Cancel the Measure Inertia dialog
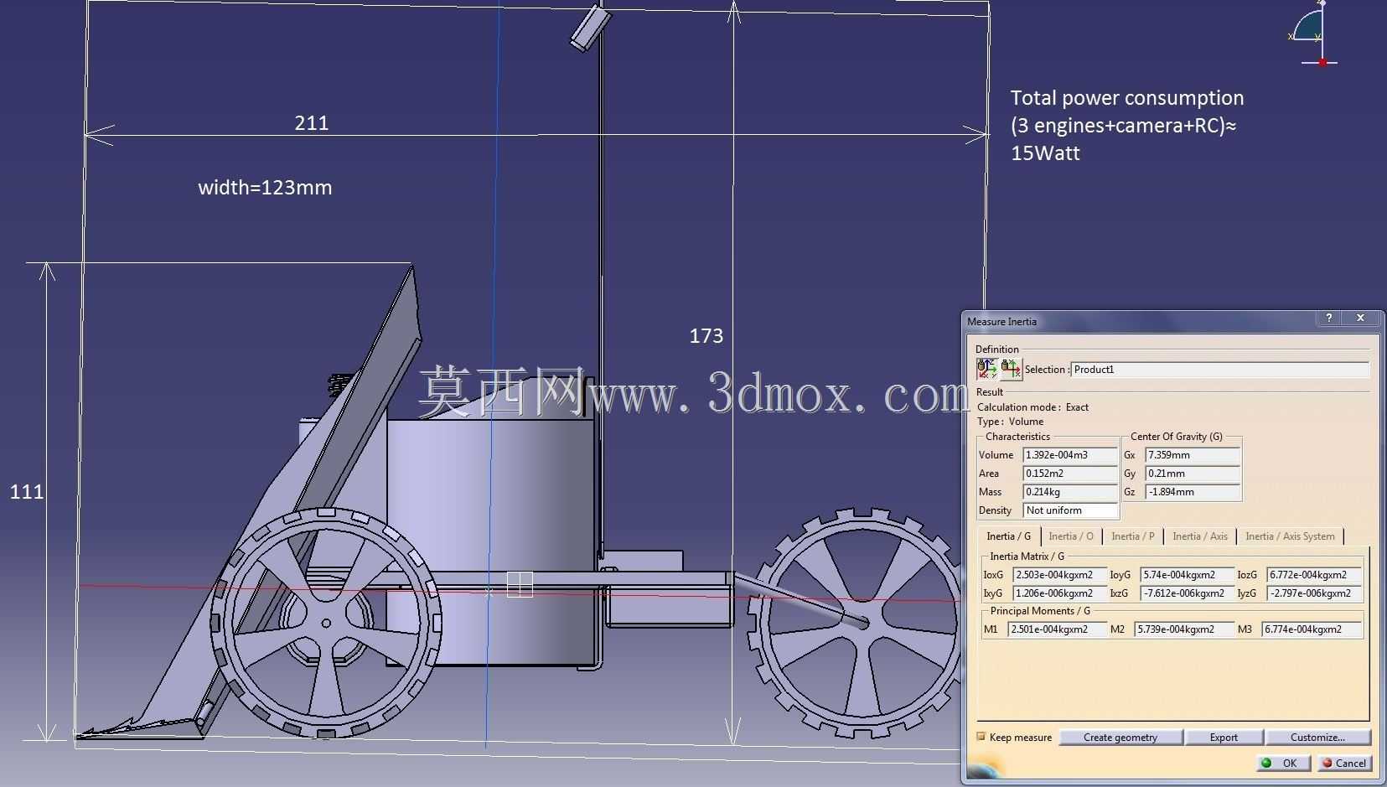This screenshot has width=1387, height=787. click(x=1343, y=763)
